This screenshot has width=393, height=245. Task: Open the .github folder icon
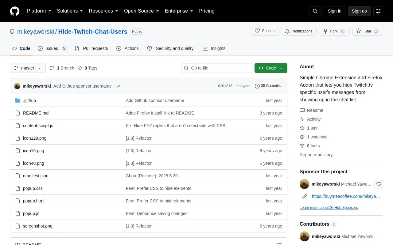18,100
